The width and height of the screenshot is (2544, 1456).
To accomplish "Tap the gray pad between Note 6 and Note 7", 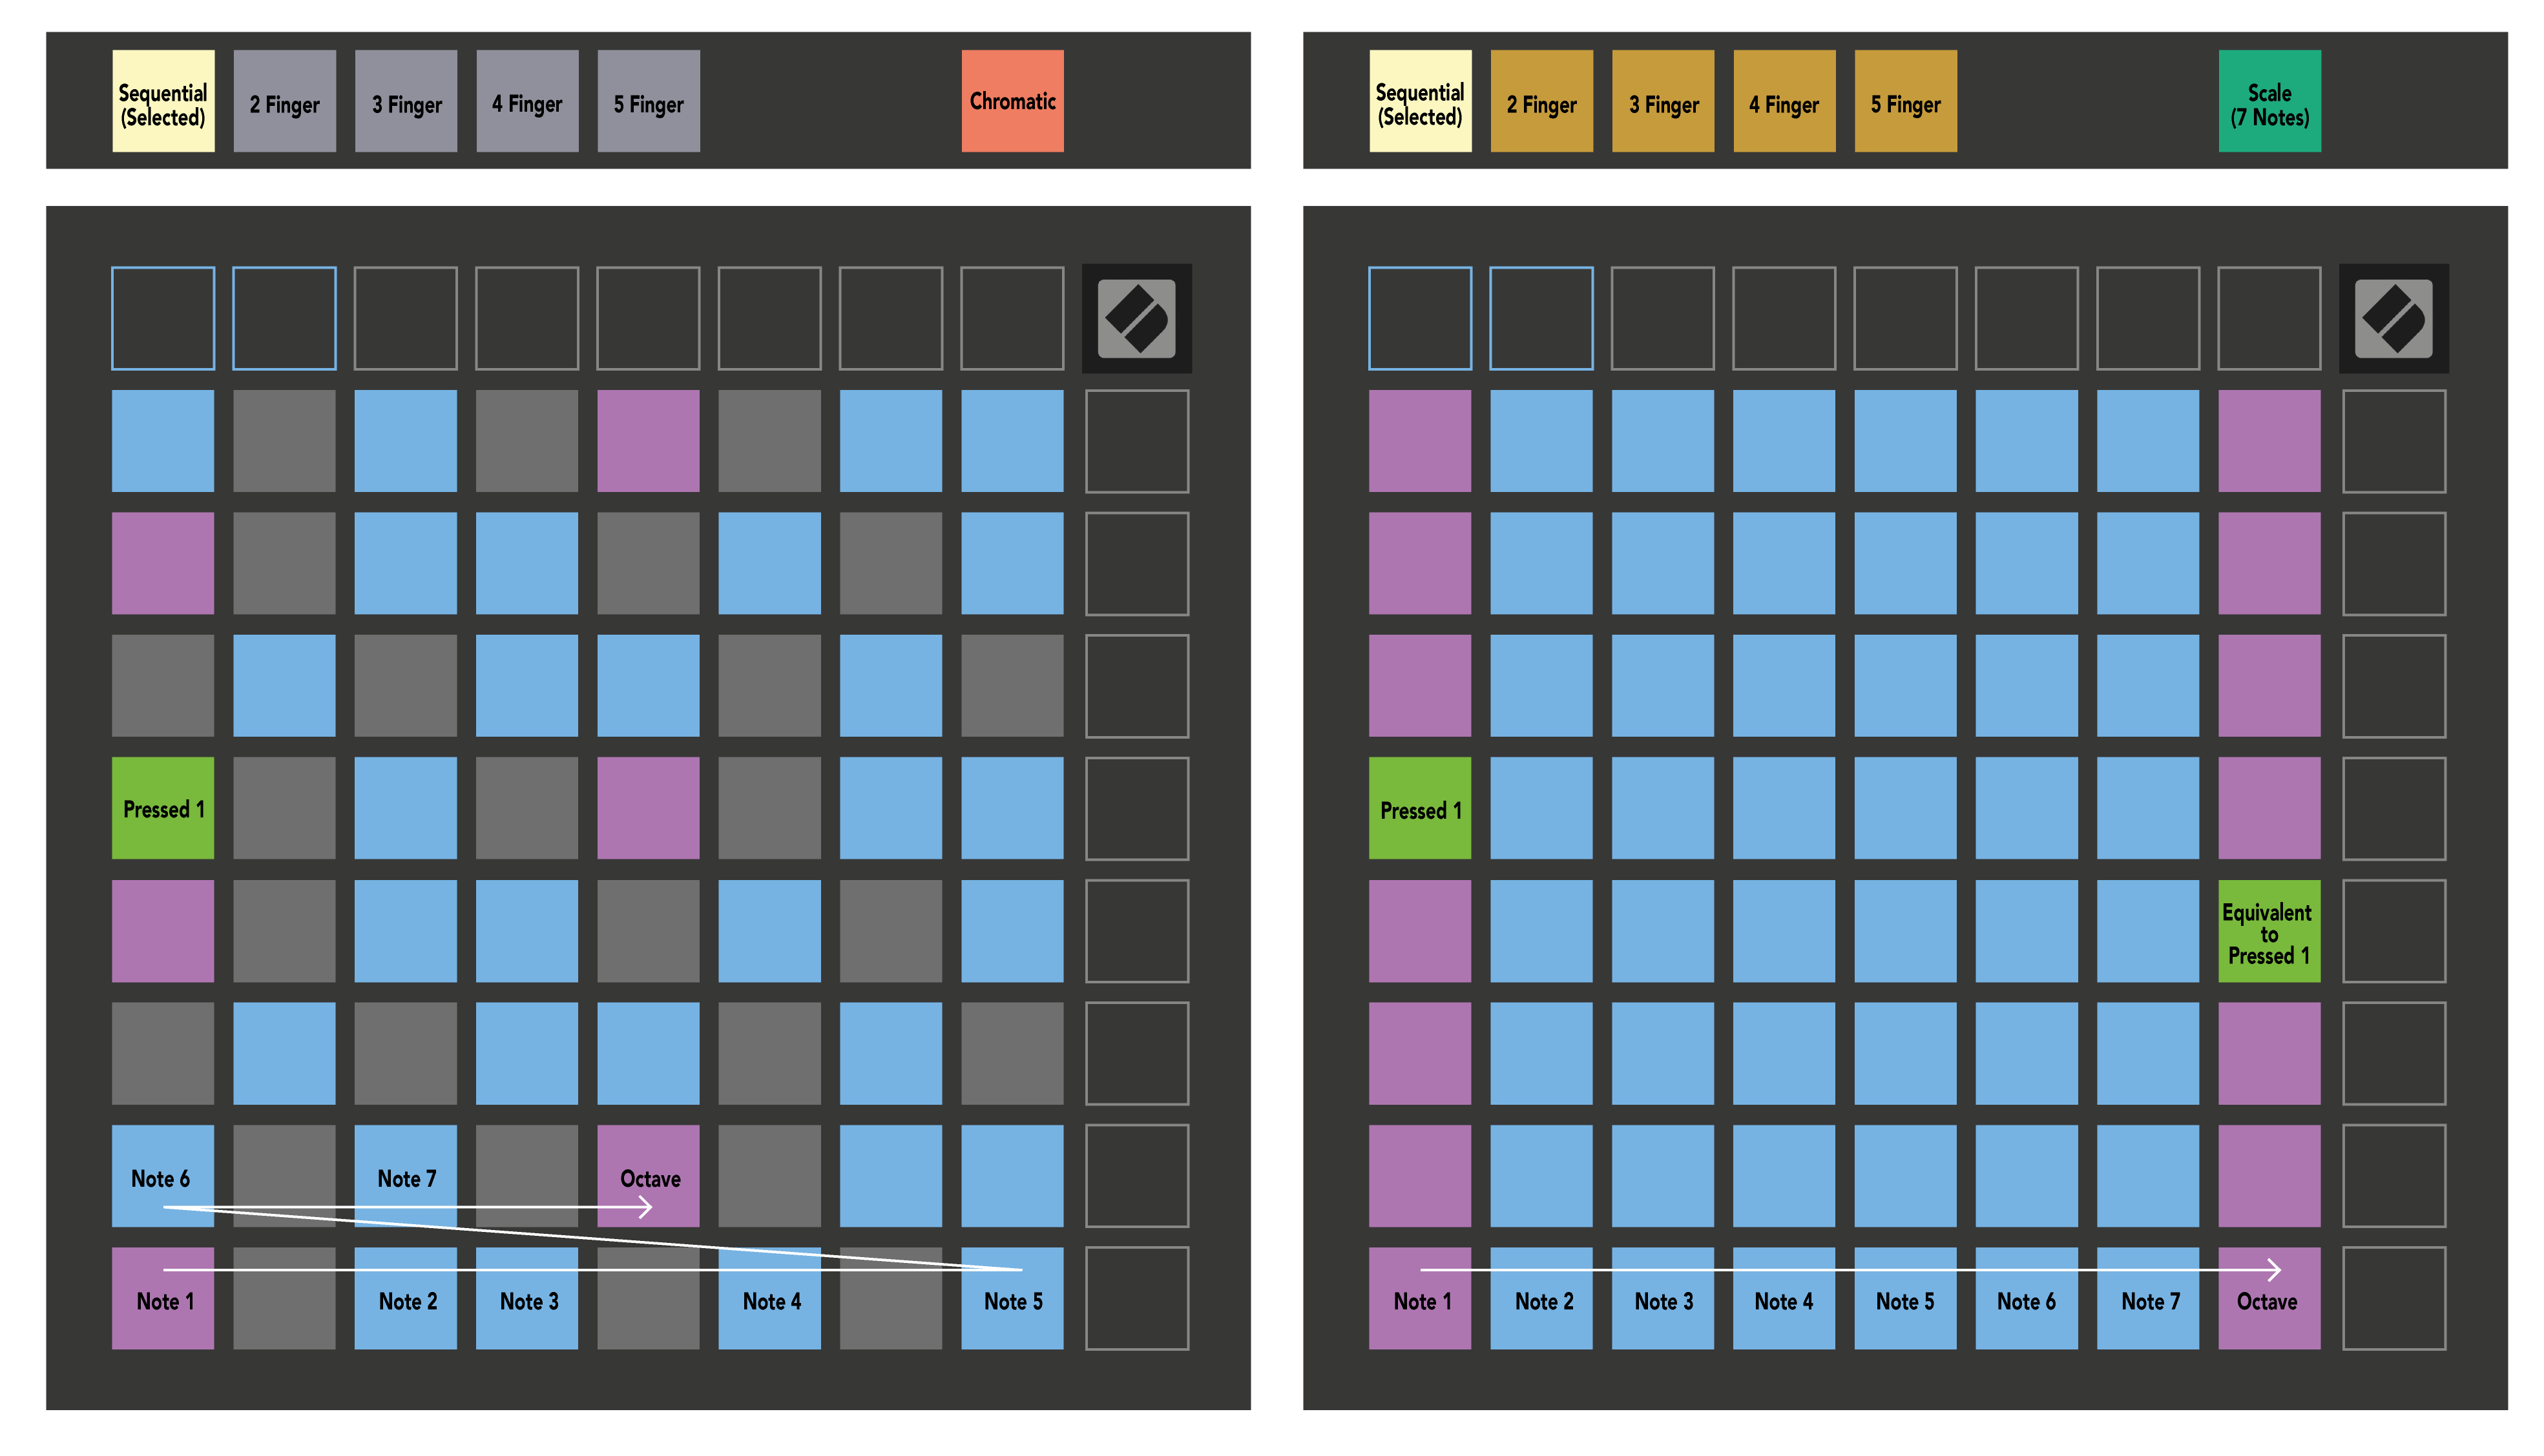I will (285, 1176).
